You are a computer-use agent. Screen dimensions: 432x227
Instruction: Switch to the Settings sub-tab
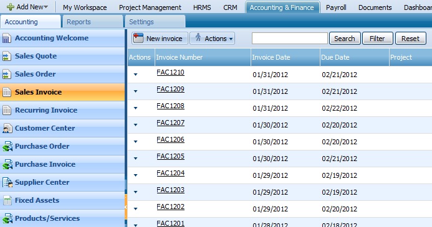(x=155, y=22)
